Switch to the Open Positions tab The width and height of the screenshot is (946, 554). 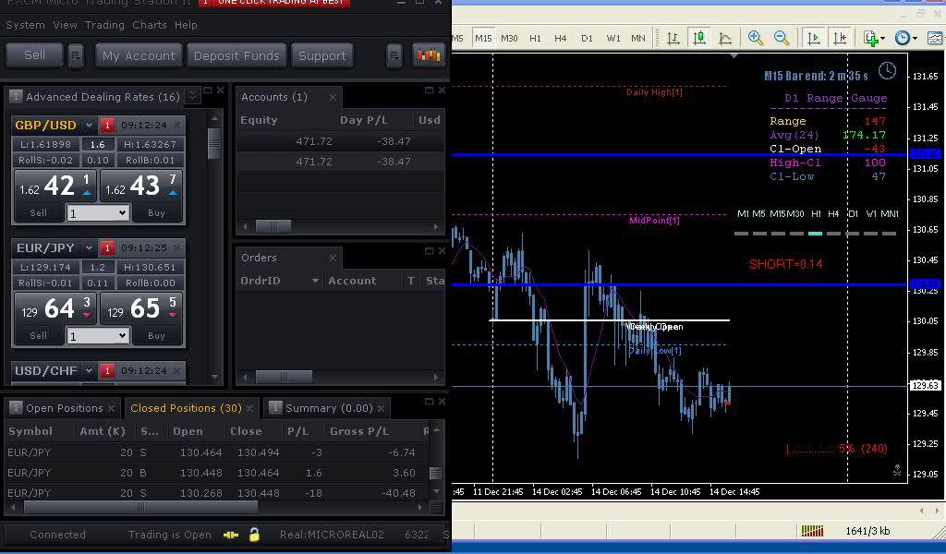click(x=64, y=408)
